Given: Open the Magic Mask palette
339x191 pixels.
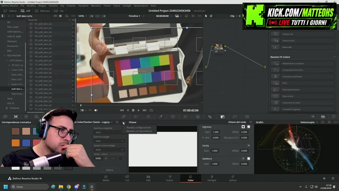Looking at the screenshot, I should point(198,116).
